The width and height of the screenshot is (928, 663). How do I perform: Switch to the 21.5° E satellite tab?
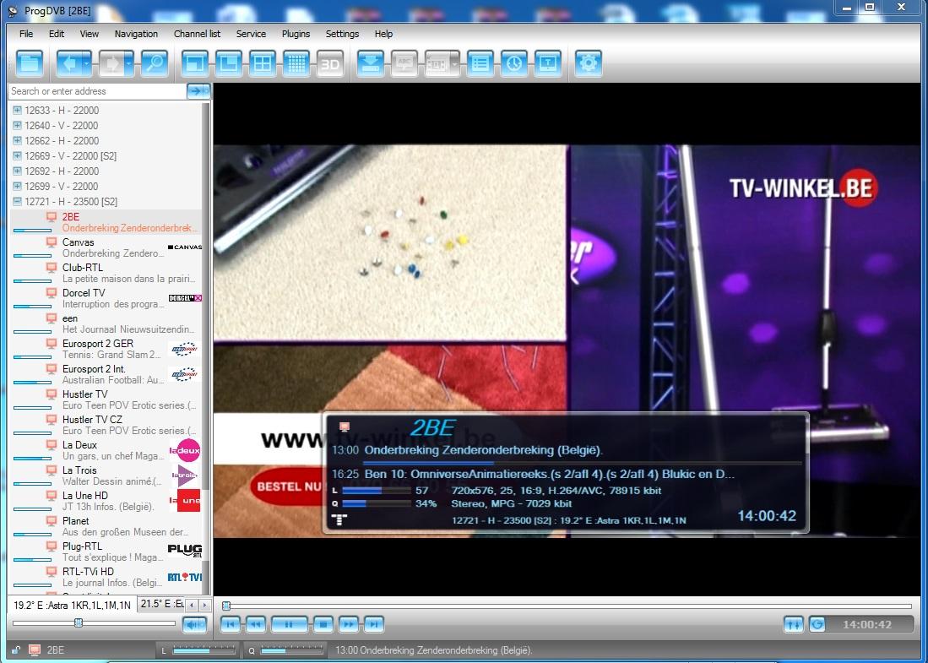click(161, 605)
